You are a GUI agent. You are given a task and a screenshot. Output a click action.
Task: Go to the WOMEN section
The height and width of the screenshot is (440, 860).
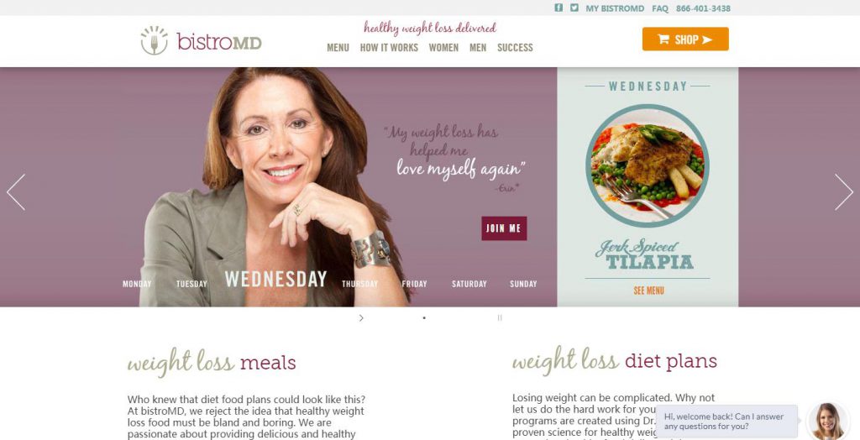pyautogui.click(x=443, y=48)
